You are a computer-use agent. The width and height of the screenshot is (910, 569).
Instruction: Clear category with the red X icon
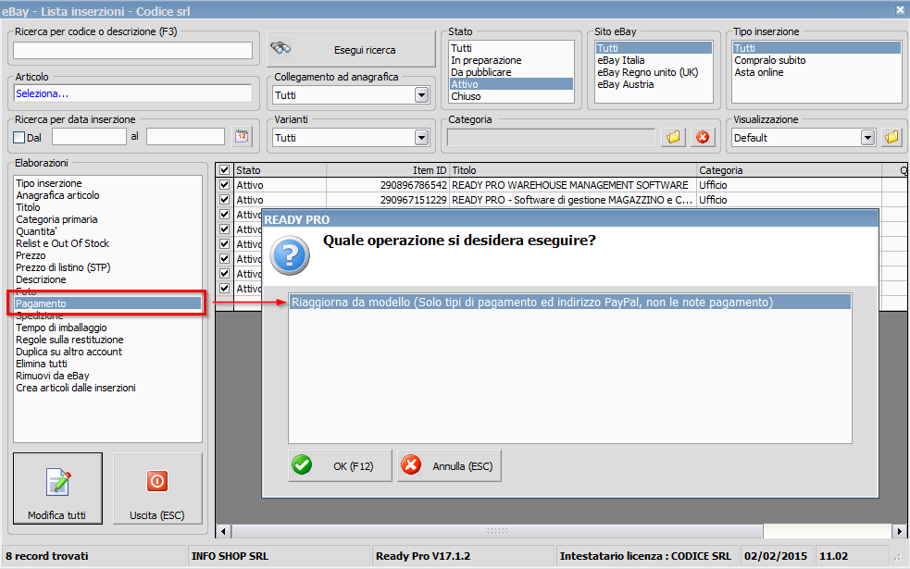(x=703, y=138)
